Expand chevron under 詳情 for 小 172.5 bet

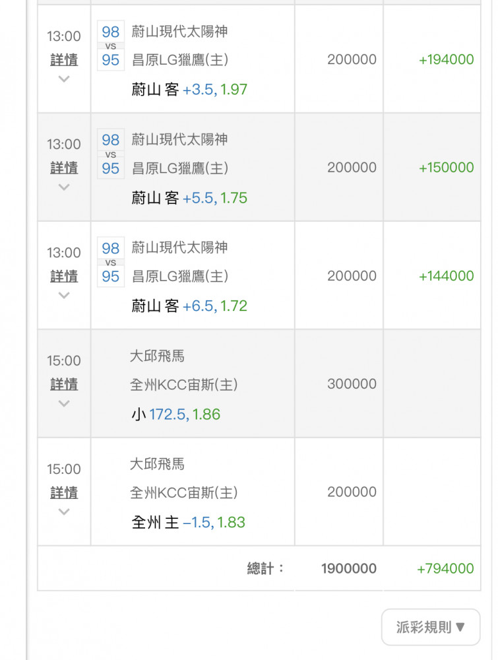coord(64,404)
